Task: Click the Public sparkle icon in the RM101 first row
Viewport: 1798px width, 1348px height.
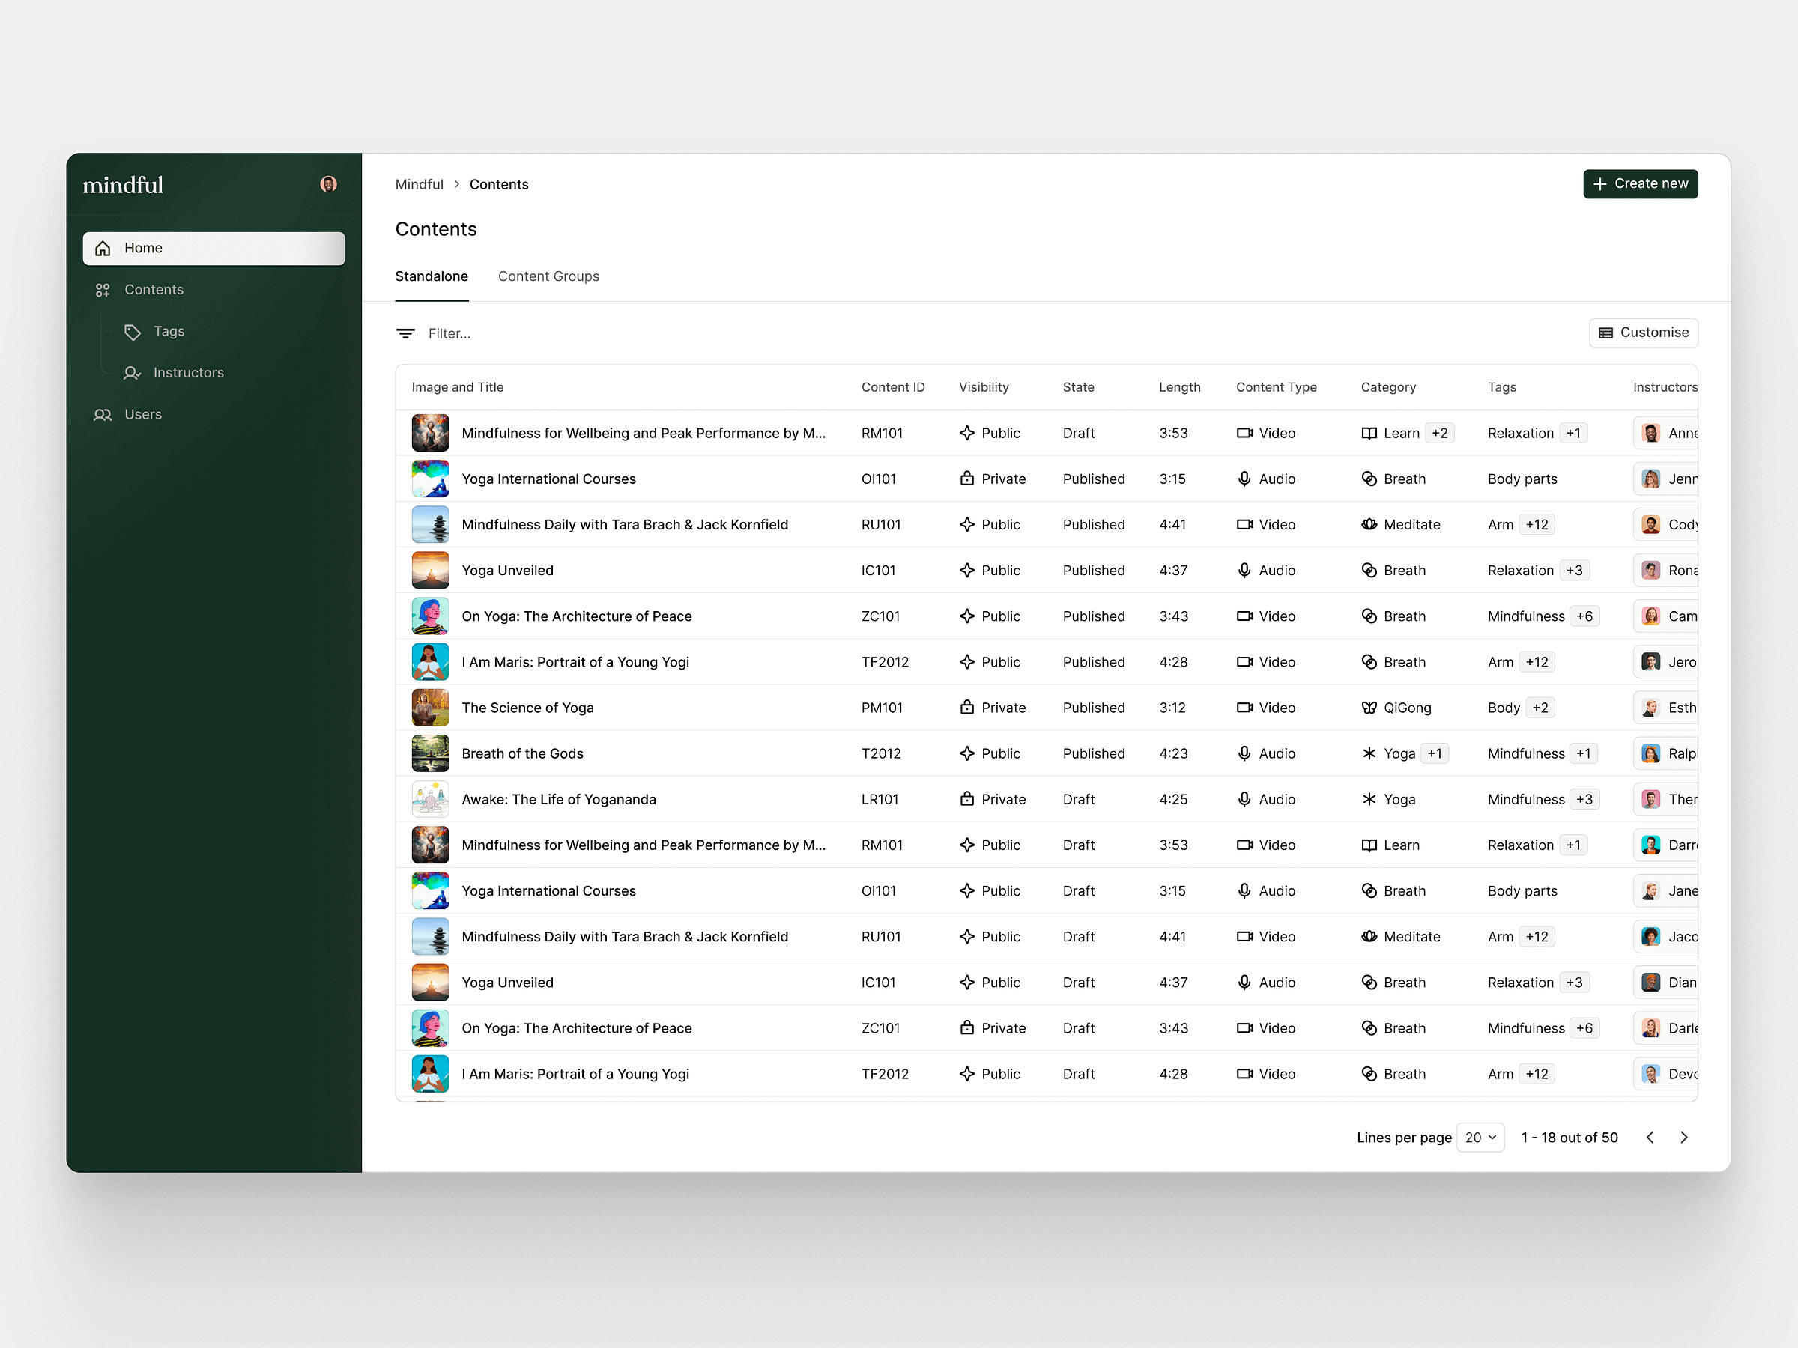Action: (966, 433)
